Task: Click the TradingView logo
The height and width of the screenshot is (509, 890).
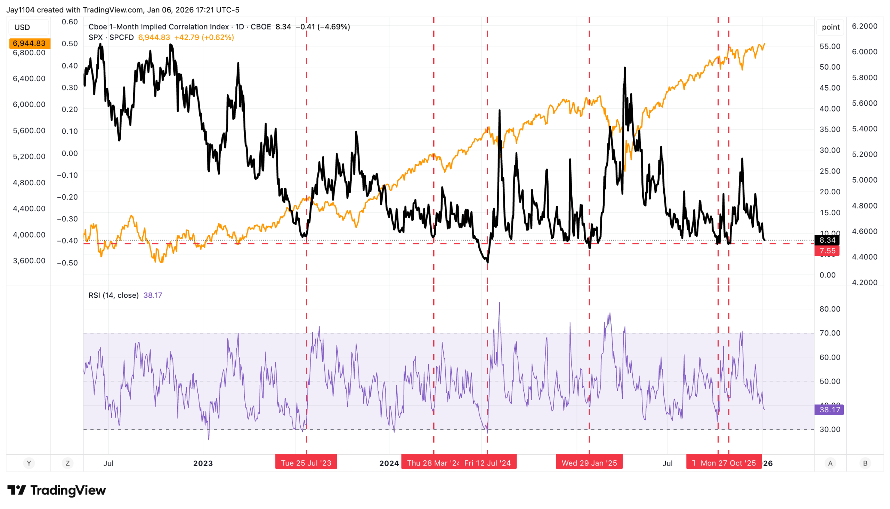Action: (57, 490)
